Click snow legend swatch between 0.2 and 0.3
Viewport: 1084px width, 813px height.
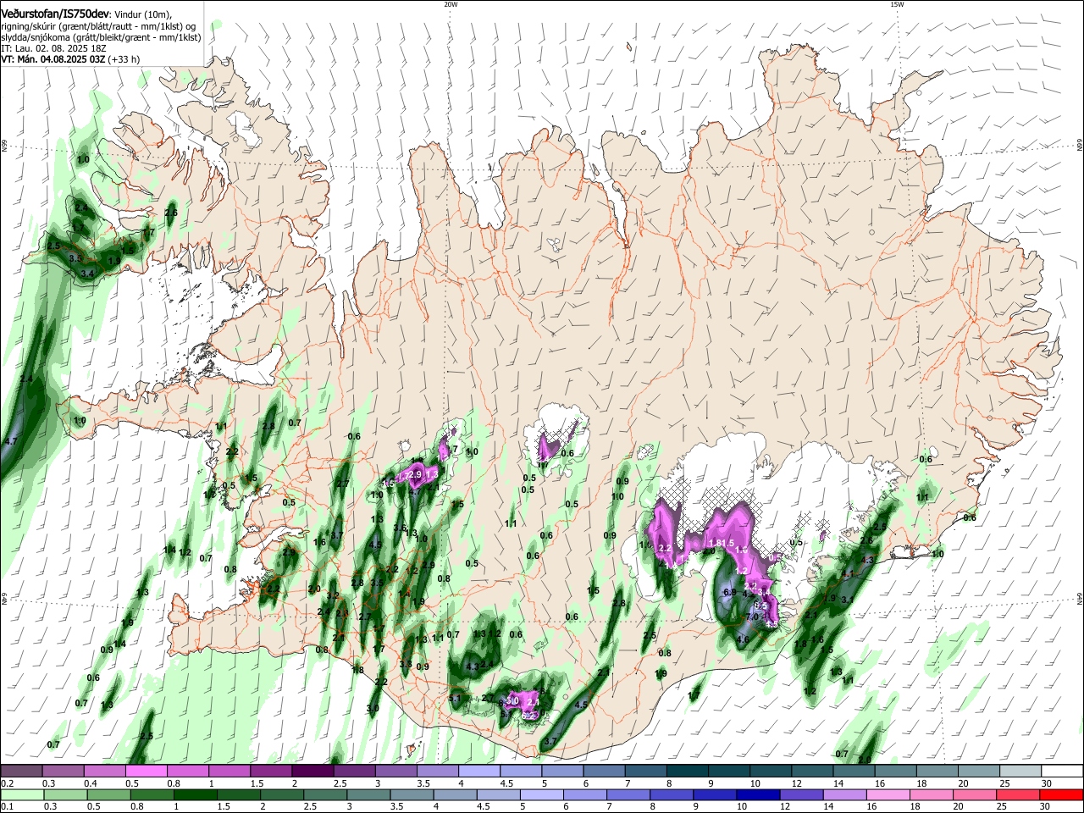[20, 771]
